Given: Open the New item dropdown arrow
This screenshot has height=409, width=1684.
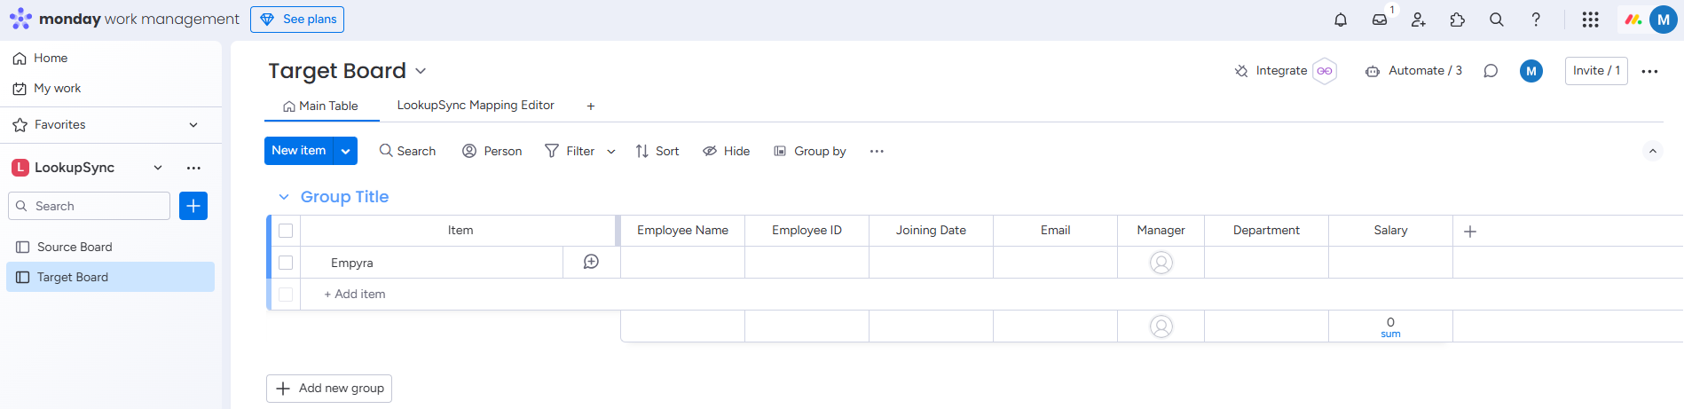Looking at the screenshot, I should click(x=345, y=151).
